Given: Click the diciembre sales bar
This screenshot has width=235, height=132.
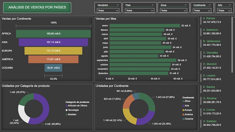Looking at the screenshot, I should pos(139,73).
